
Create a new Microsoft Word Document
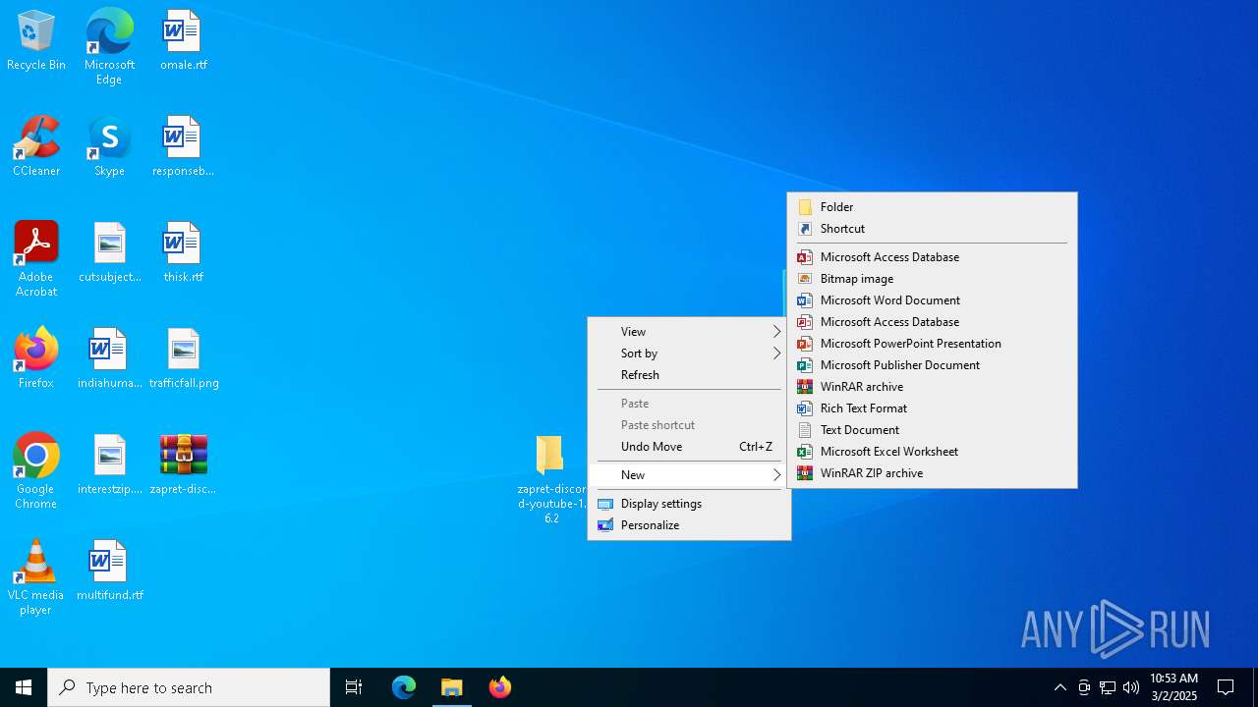(932, 300)
